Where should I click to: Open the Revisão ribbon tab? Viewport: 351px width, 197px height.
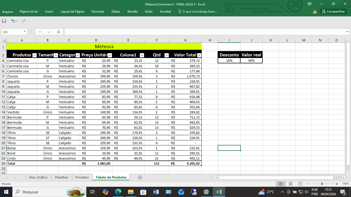pyautogui.click(x=133, y=12)
